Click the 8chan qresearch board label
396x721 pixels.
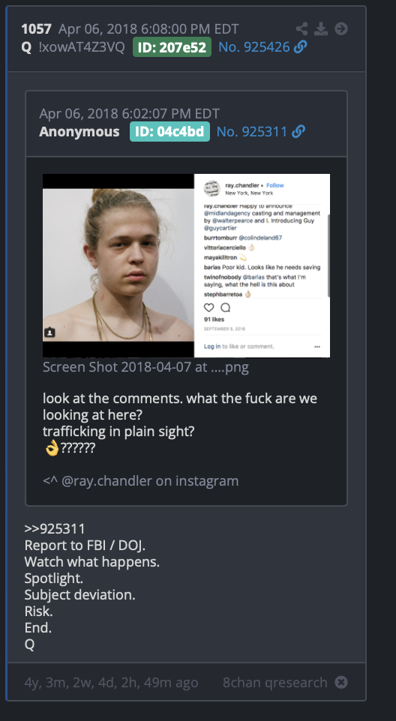[x=275, y=682]
